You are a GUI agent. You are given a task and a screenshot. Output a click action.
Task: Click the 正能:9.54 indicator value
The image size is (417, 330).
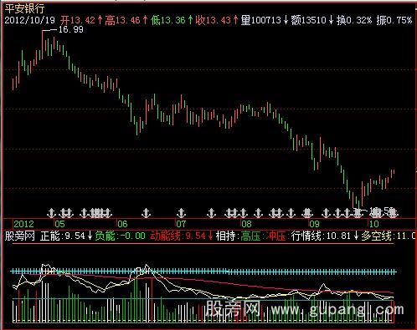tap(63, 236)
